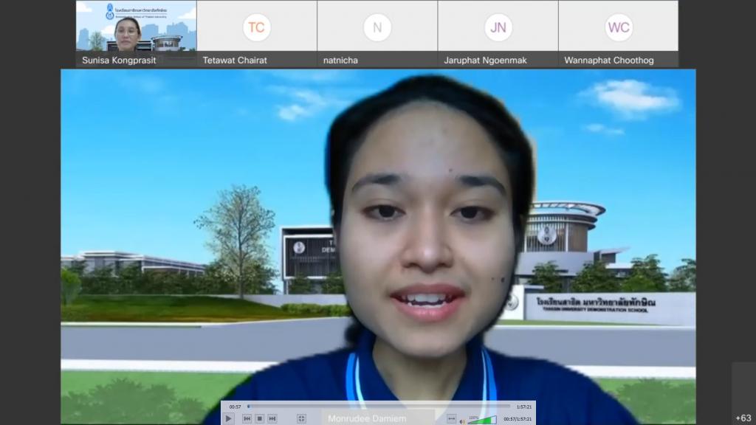The image size is (756, 425).
Task: Seek along the playback progress bar
Action: pos(379,407)
